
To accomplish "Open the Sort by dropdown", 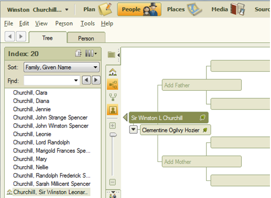I will [x=62, y=67].
